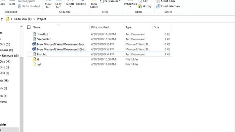
Task: Click Word icon of New Microsoft Word Document (2)
Action: click(34, 49)
